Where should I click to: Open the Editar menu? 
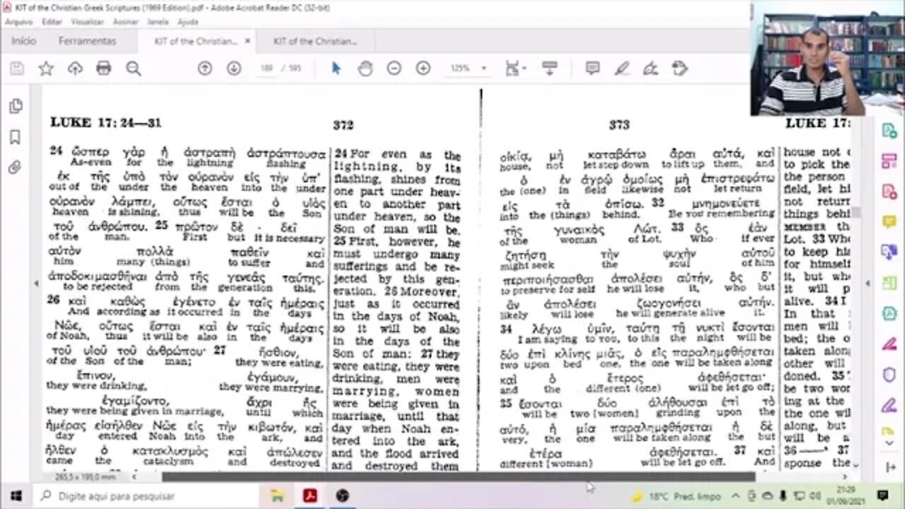[x=52, y=22]
